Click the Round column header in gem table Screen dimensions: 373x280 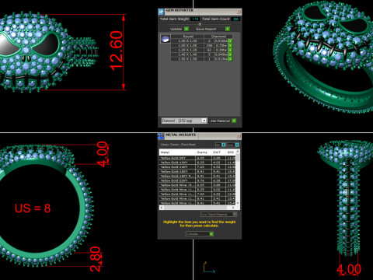point(187,37)
